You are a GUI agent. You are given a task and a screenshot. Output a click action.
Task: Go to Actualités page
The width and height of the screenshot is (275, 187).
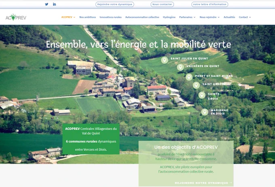tap(229, 17)
